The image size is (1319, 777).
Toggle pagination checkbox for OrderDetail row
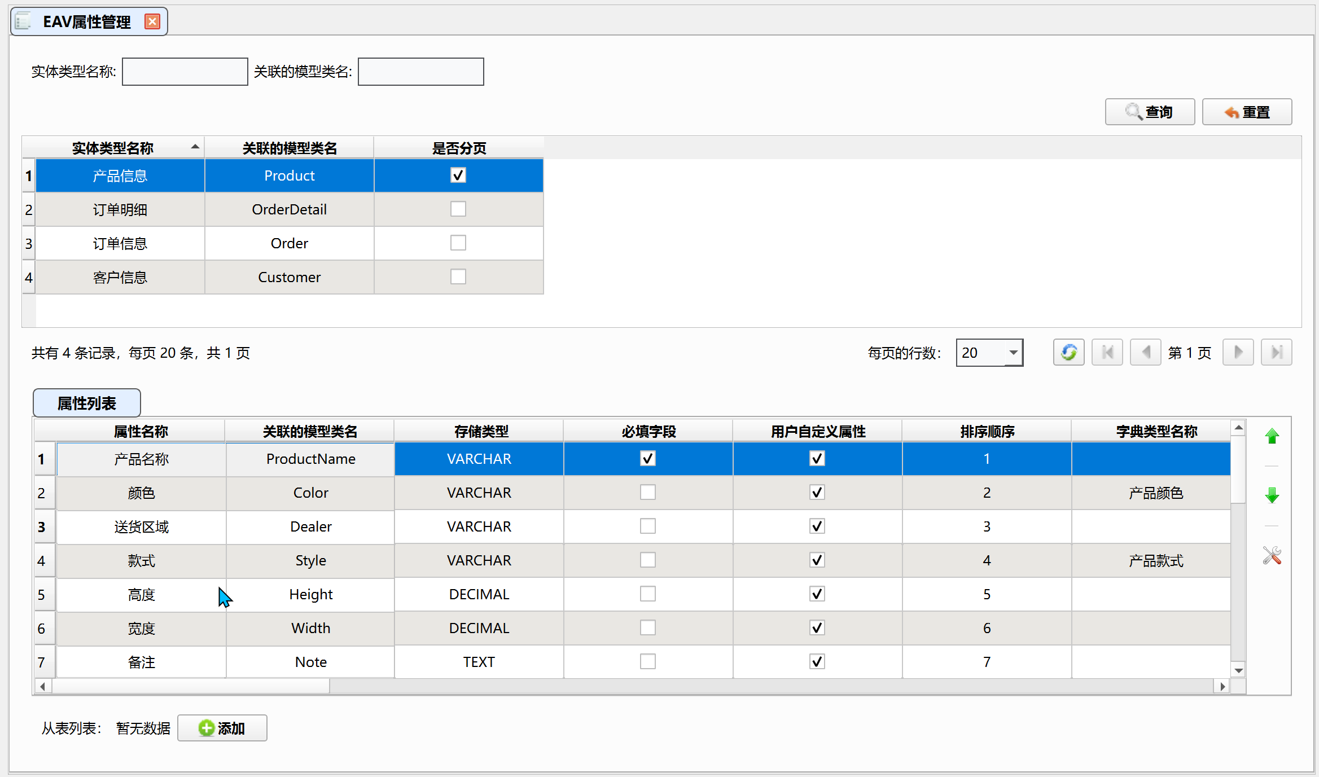(x=458, y=209)
